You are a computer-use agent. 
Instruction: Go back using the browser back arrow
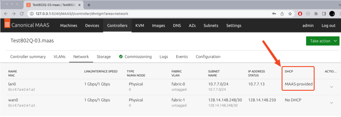(6, 14)
